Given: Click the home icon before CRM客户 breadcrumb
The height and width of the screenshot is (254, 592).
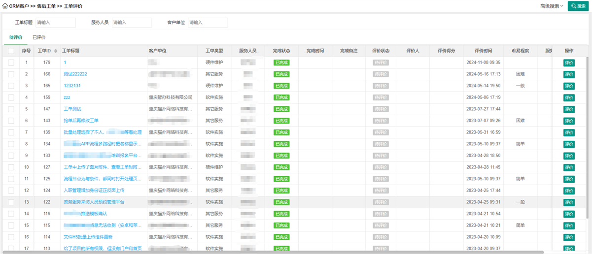Looking at the screenshot, I should pyautogui.click(x=5, y=6).
